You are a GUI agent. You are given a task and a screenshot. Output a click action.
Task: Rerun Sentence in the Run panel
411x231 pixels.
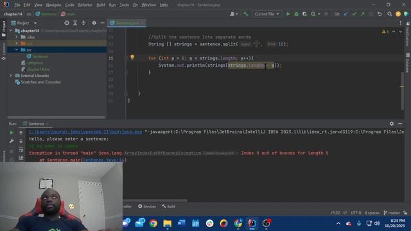[x=12, y=133]
